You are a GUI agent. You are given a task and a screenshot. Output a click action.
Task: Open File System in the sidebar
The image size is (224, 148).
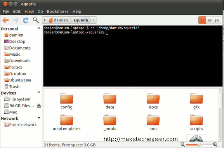point(17,99)
